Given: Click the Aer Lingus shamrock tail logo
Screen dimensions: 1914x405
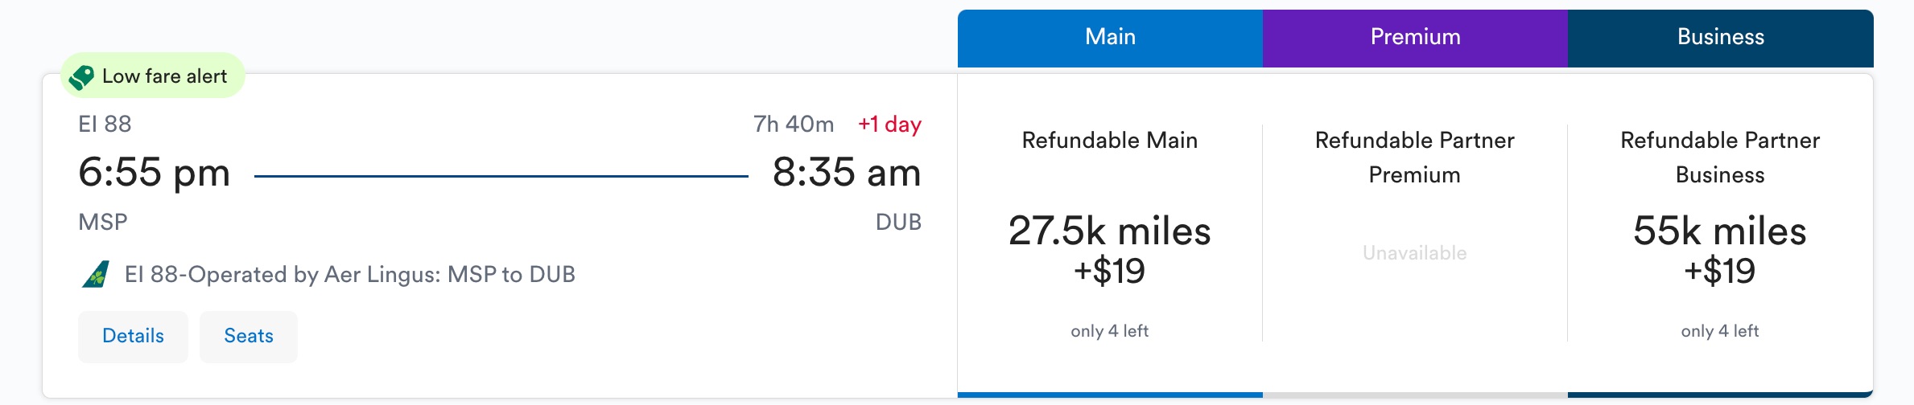Looking at the screenshot, I should (x=96, y=275).
